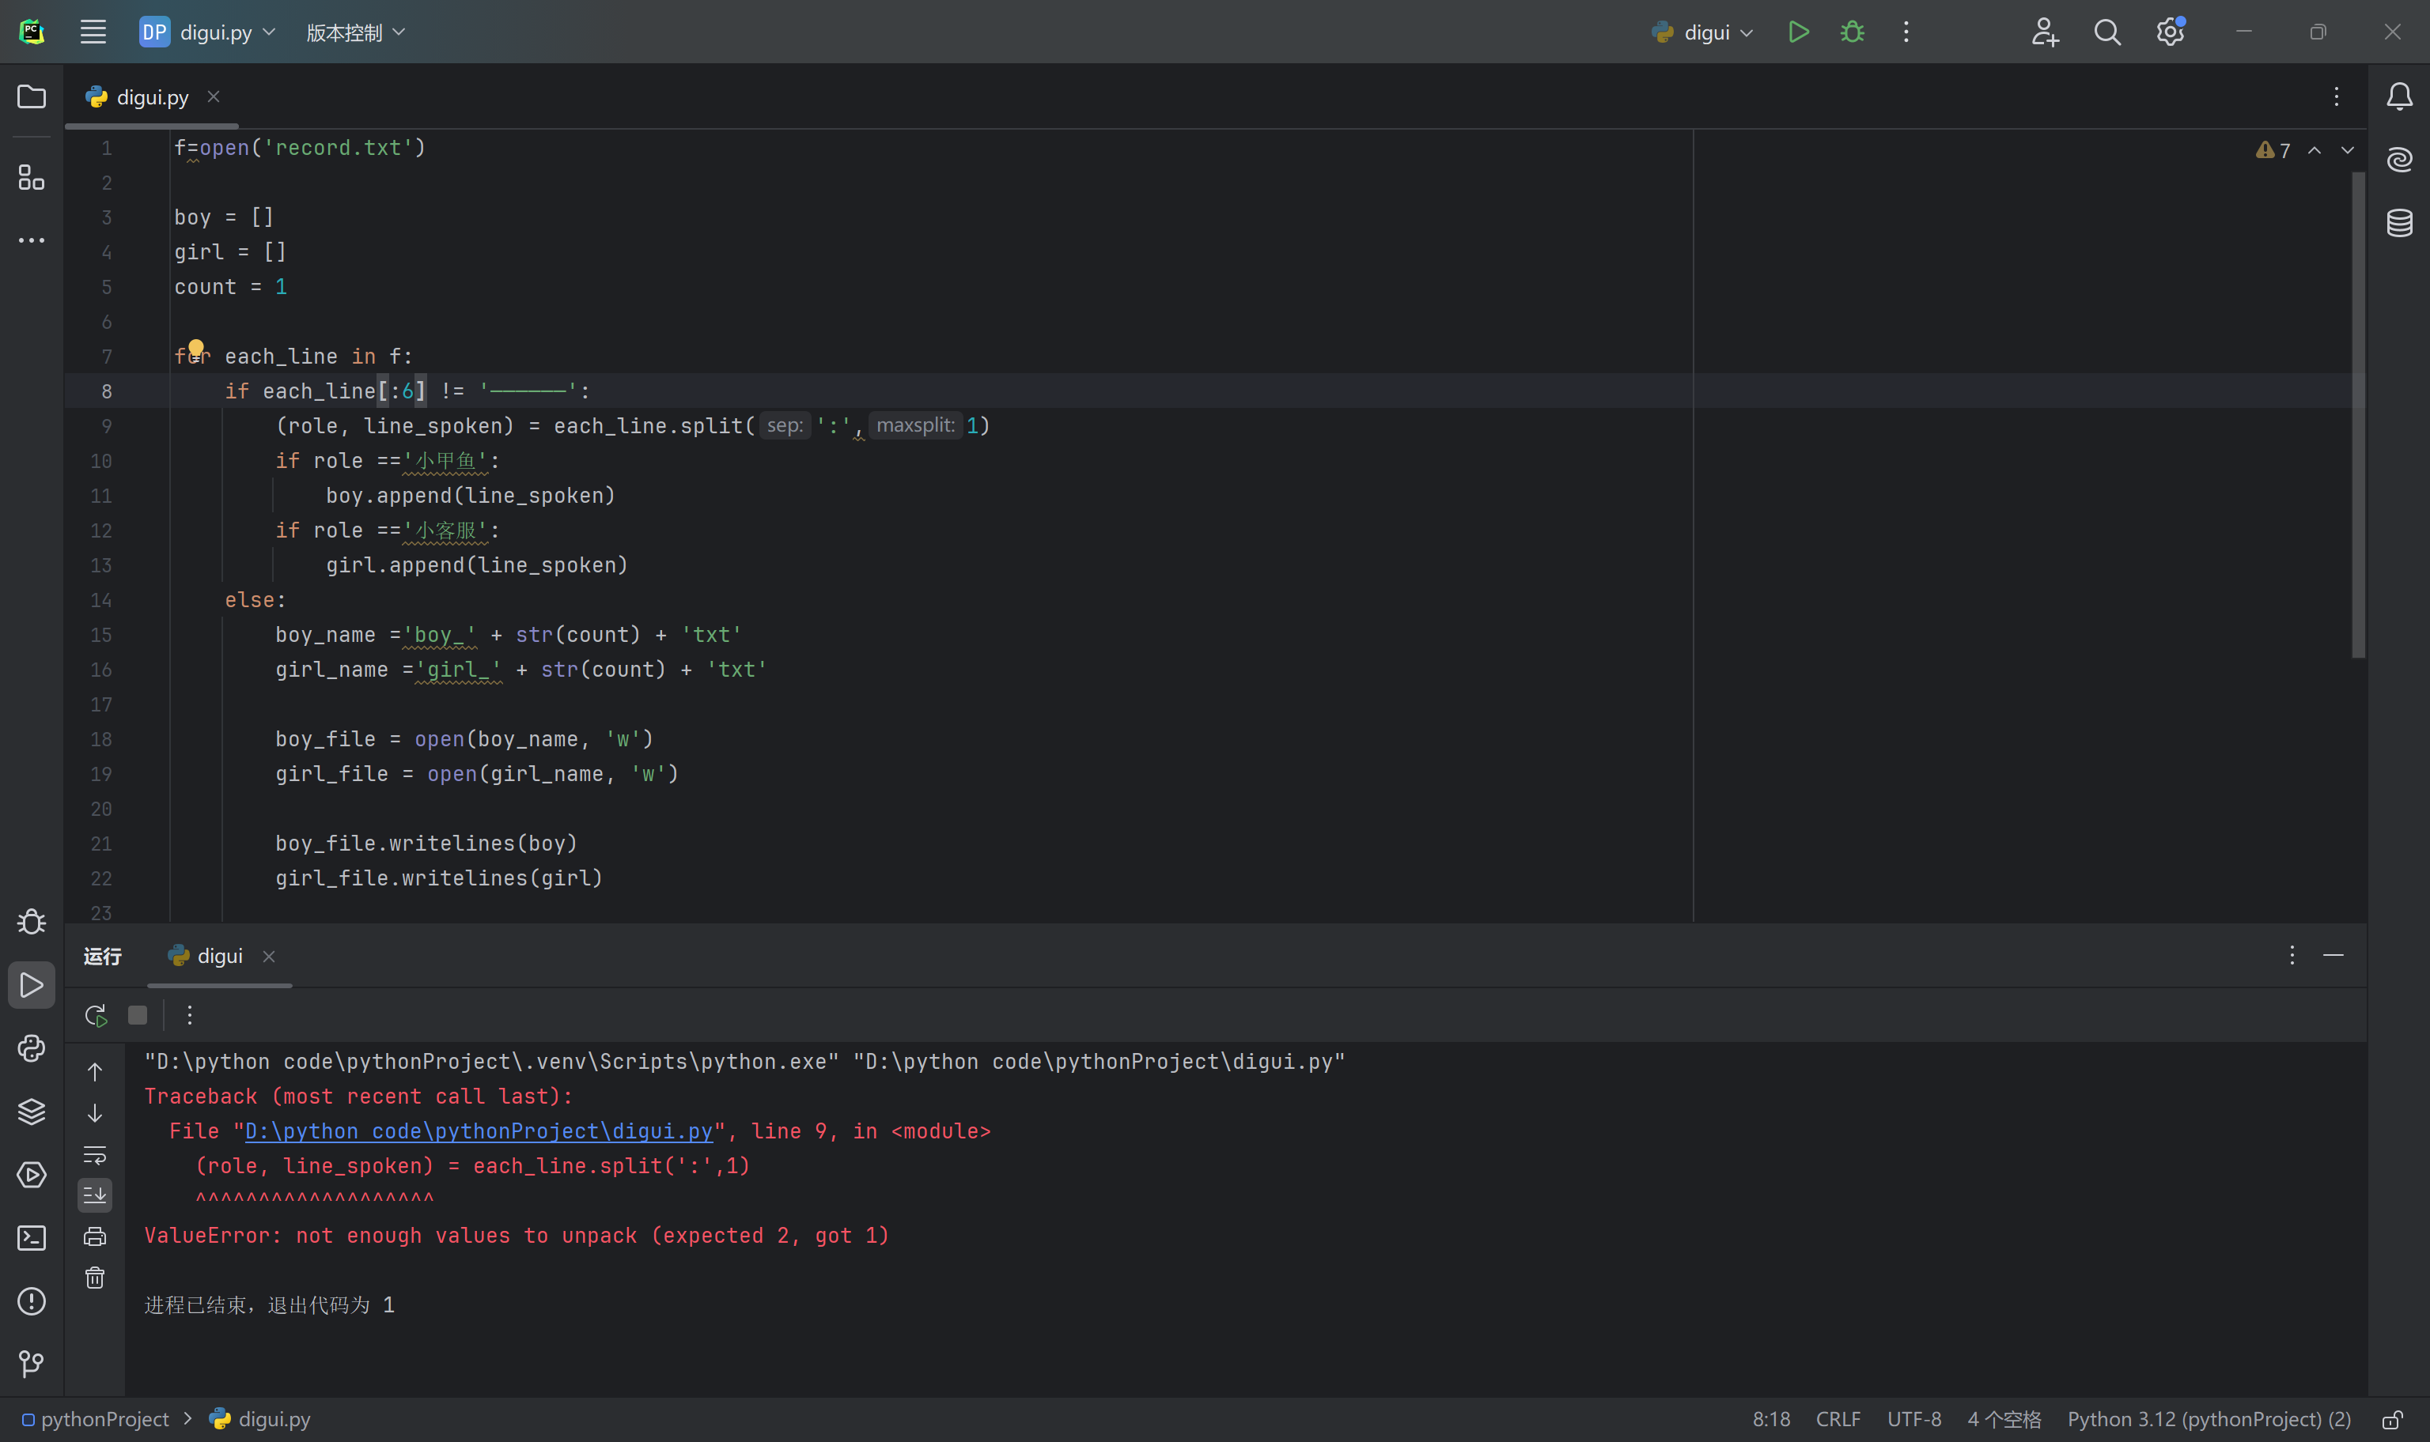Screen dimensions: 2430x1442
Task: Close the digui.py editor tab
Action: pyautogui.click(x=213, y=97)
